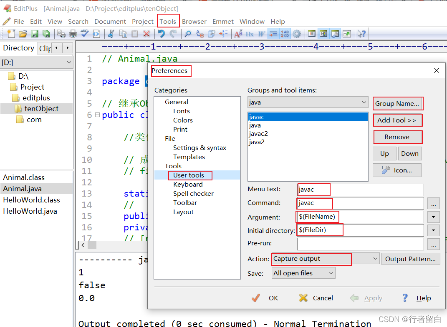Screen dimensions: 447x327
Task: Open the File menu
Action: click(x=19, y=22)
